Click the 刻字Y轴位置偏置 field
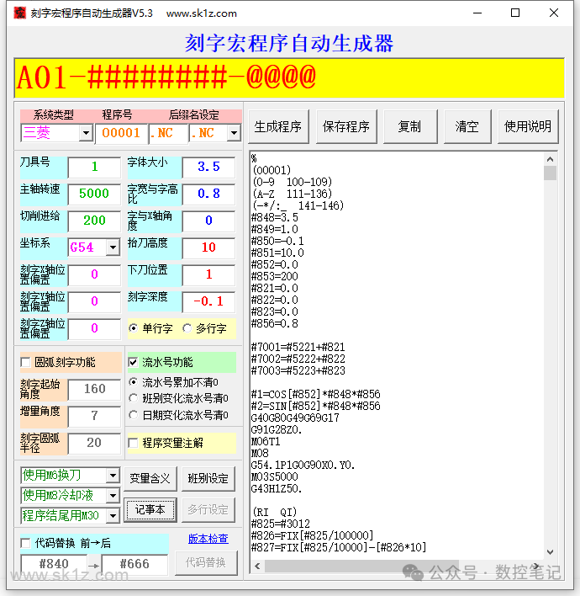Viewport: 580px width, 596px height. tap(94, 302)
